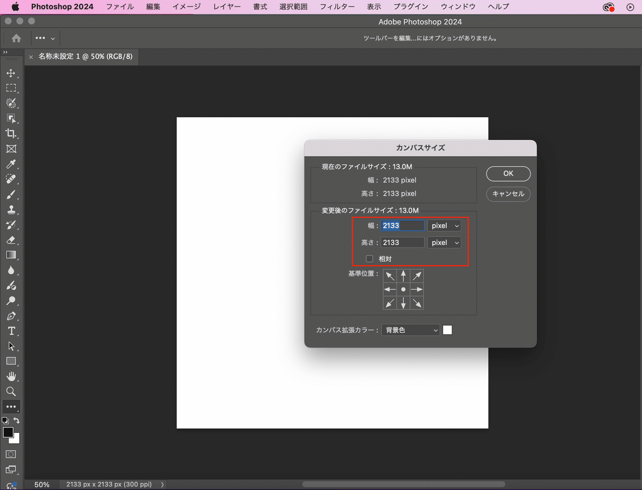Select the Blur tool droplet icon
Screen dimensions: 642x490
coord(11,270)
